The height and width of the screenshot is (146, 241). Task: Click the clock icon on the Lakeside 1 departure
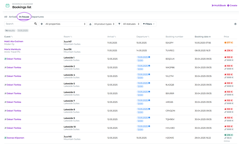click(149, 57)
